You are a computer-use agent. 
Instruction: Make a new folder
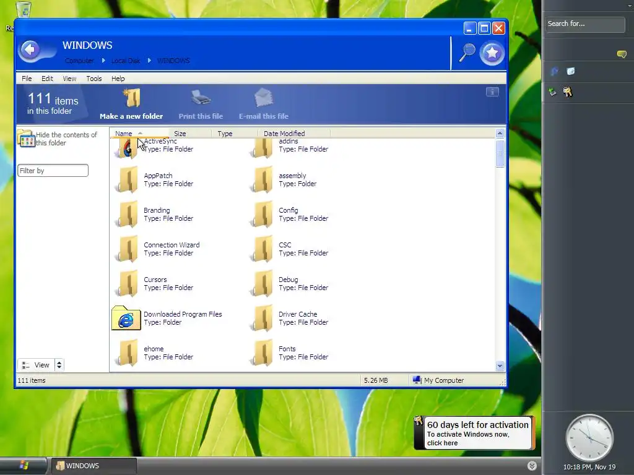[131, 104]
